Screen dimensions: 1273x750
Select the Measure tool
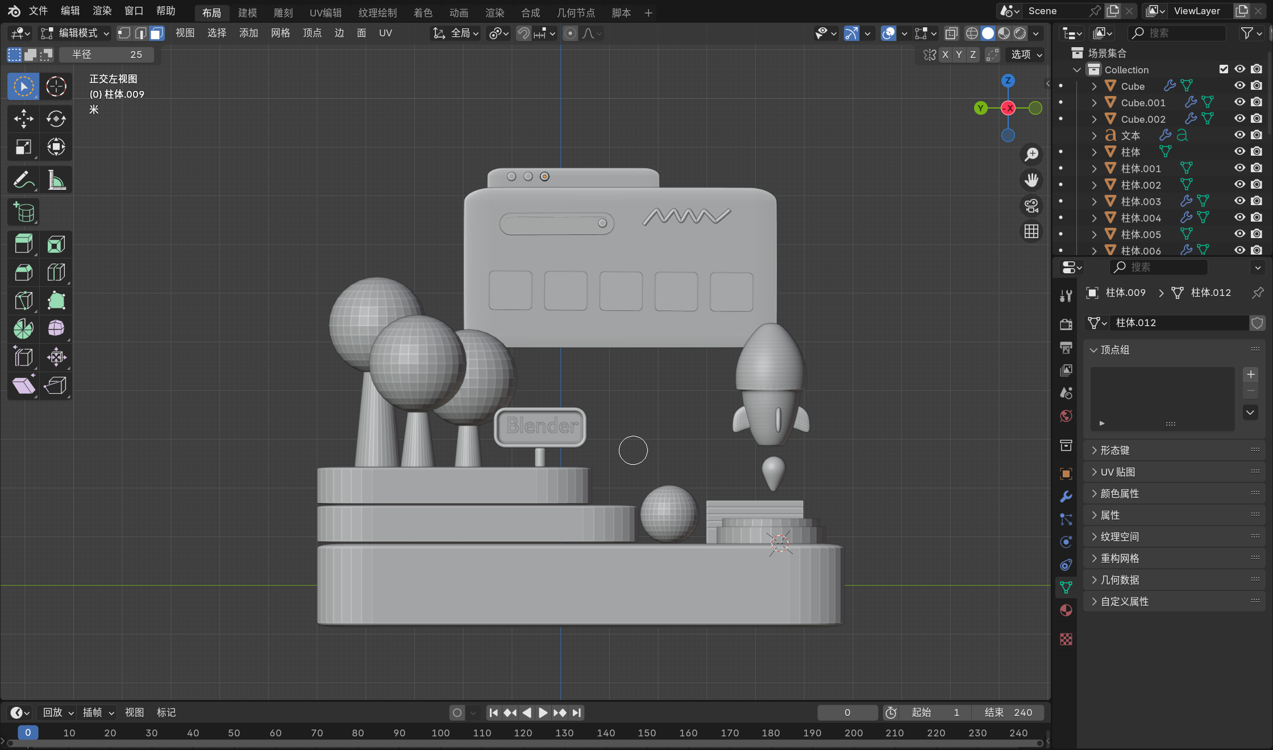pos(56,180)
